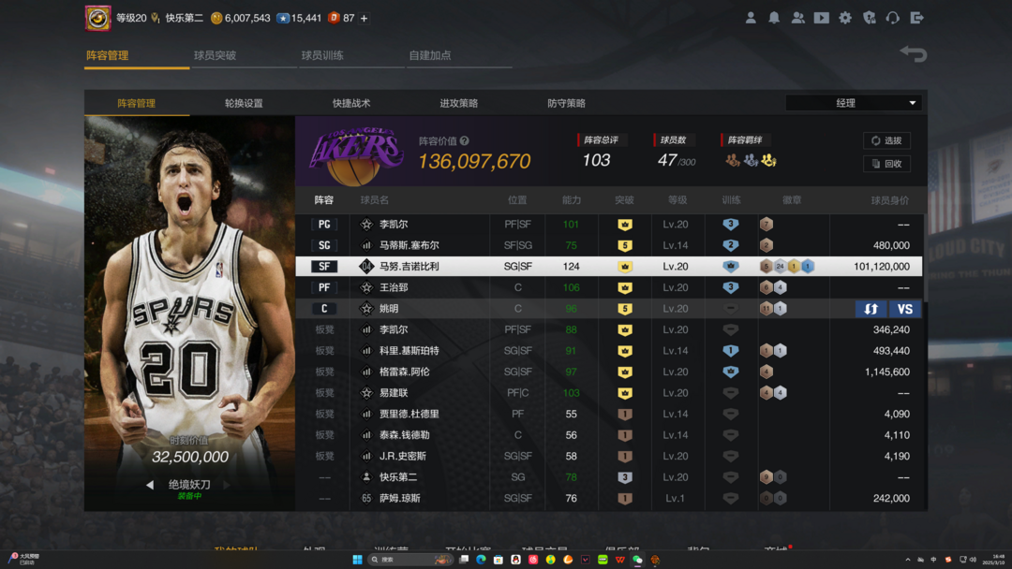Open the notifications bell icon
1012x569 pixels.
[x=774, y=18]
